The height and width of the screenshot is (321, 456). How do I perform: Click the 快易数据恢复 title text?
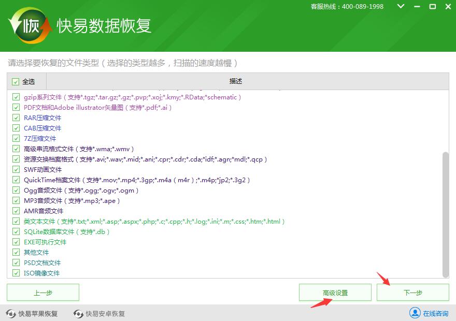click(x=104, y=25)
